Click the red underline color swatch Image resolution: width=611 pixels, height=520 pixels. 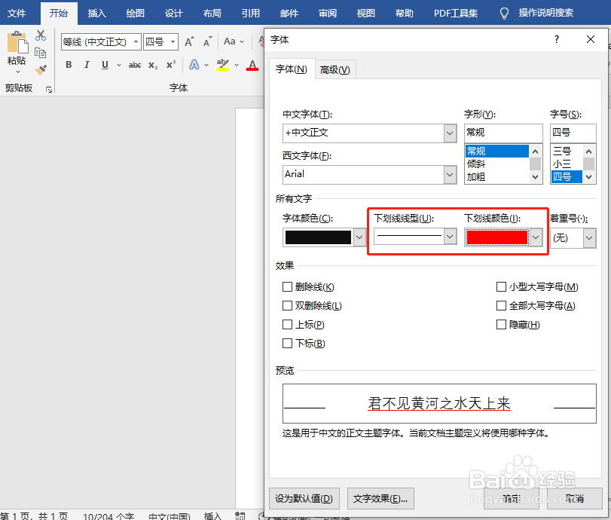click(x=496, y=237)
